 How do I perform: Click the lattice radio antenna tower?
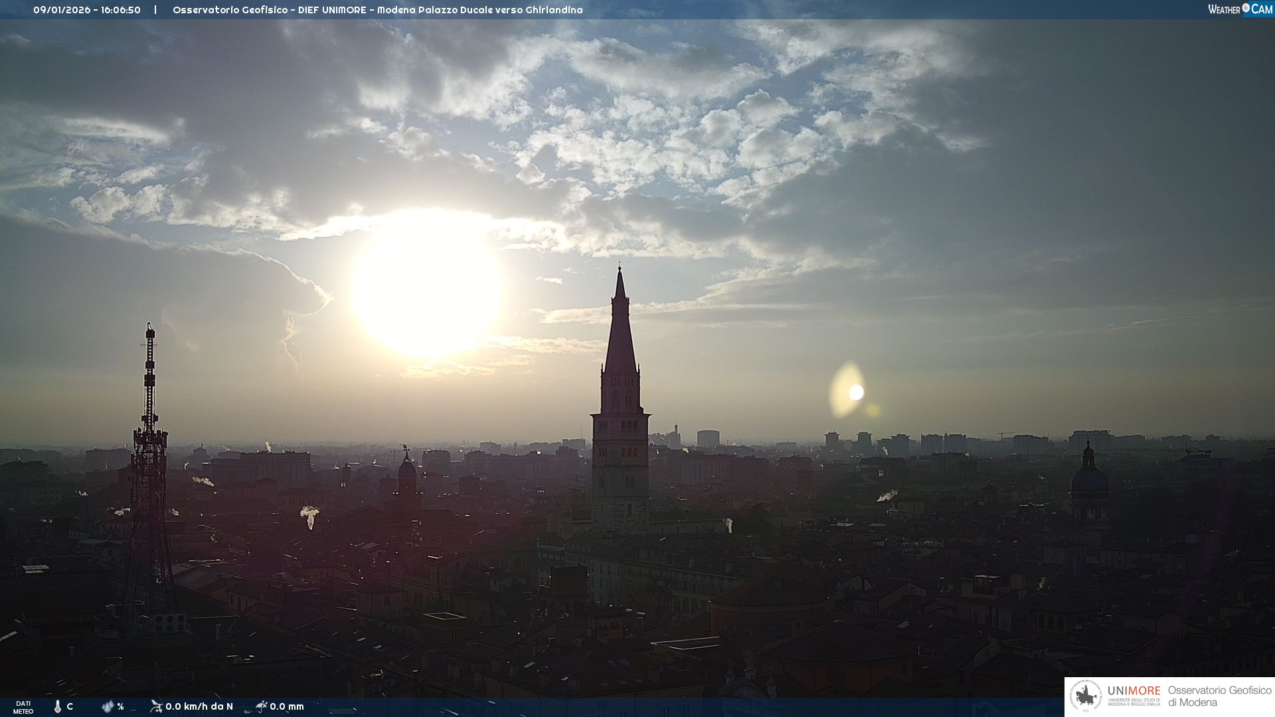coord(149,465)
